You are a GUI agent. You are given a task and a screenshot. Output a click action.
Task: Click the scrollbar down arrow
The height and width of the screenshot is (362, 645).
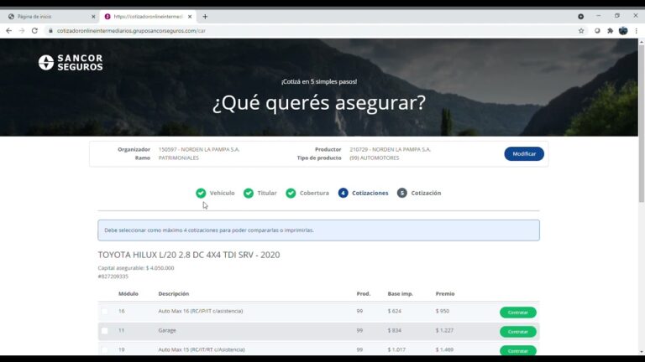(x=642, y=352)
